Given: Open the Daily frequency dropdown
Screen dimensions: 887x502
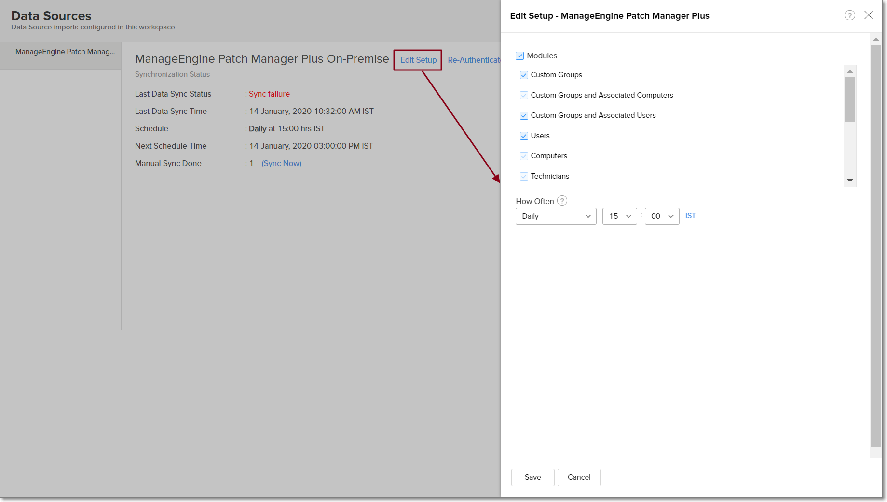Looking at the screenshot, I should [556, 216].
